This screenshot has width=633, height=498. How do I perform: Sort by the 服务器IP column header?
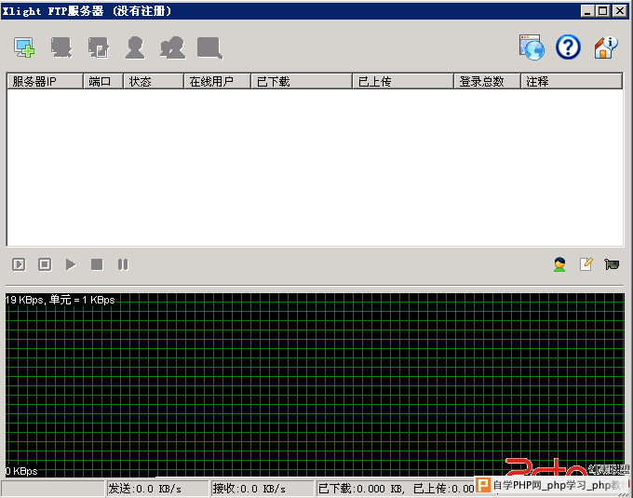click(x=45, y=82)
